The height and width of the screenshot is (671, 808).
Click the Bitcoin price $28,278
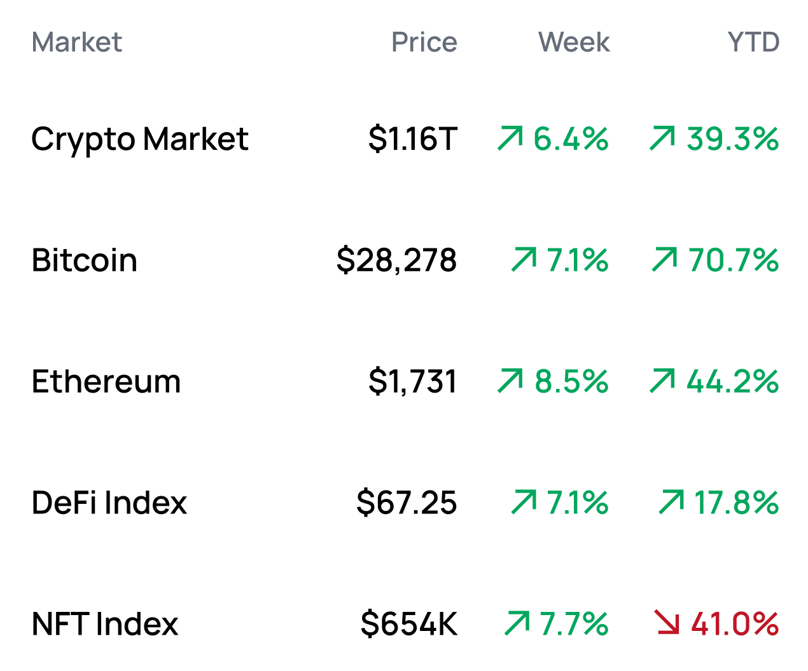[396, 261]
